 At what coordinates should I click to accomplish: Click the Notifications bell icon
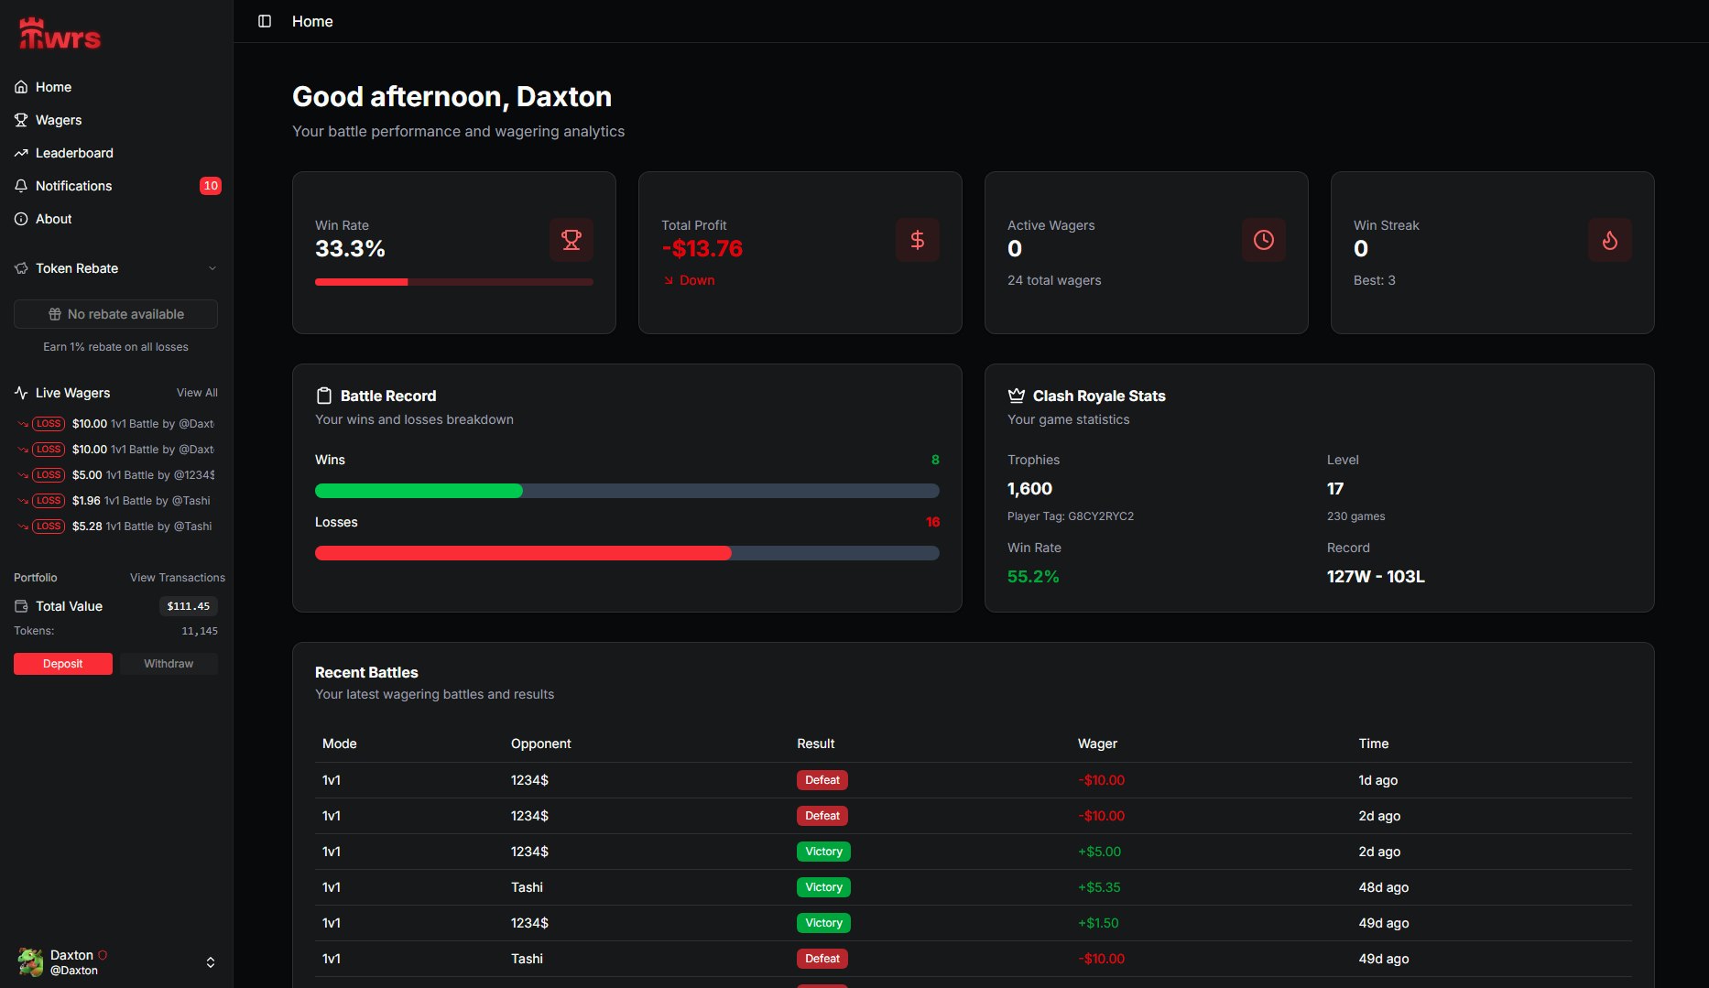(21, 186)
